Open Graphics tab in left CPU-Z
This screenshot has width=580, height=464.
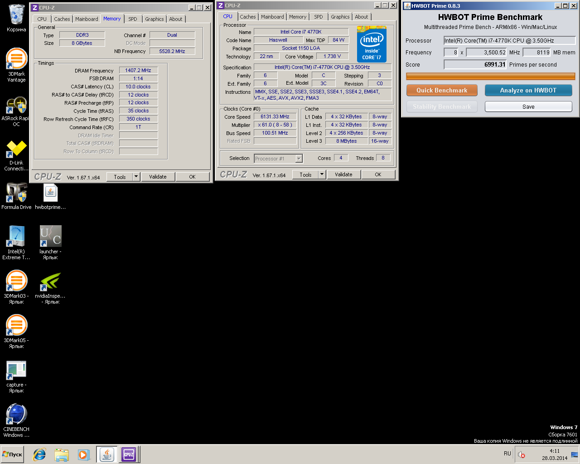click(x=155, y=19)
